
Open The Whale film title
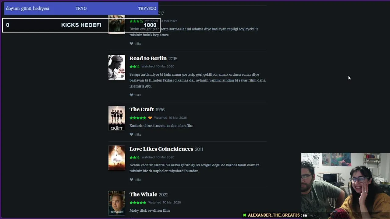[x=143, y=194]
